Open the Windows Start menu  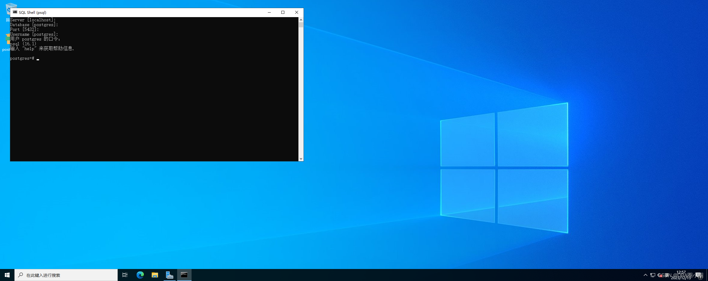7,275
